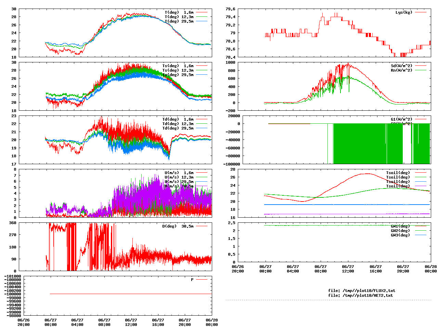Image resolution: width=438 pixels, height=329 pixels.
Task: Click '06/27 12:00' under the pressure plot
Action: point(131,322)
